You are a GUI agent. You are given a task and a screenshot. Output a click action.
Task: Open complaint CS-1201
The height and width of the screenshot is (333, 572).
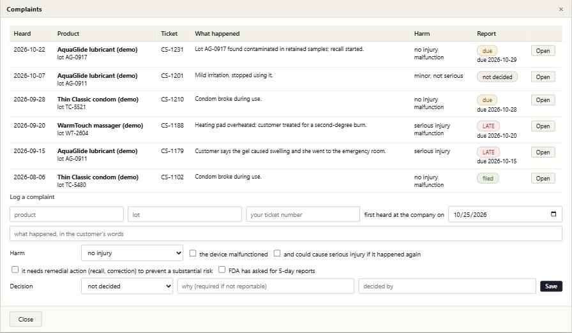click(543, 77)
